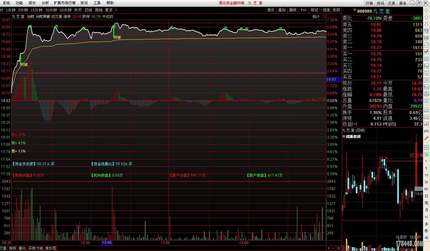Viewport: 430px width, 251px height.
Task: Open the tree structure sidebar icon
Action: (x=426, y=73)
